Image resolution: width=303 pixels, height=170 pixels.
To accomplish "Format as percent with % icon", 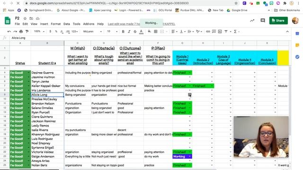I will click(56, 32).
